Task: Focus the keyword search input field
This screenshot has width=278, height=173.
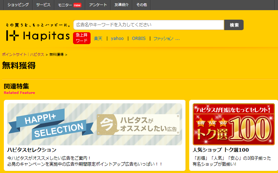Action: (x=149, y=25)
